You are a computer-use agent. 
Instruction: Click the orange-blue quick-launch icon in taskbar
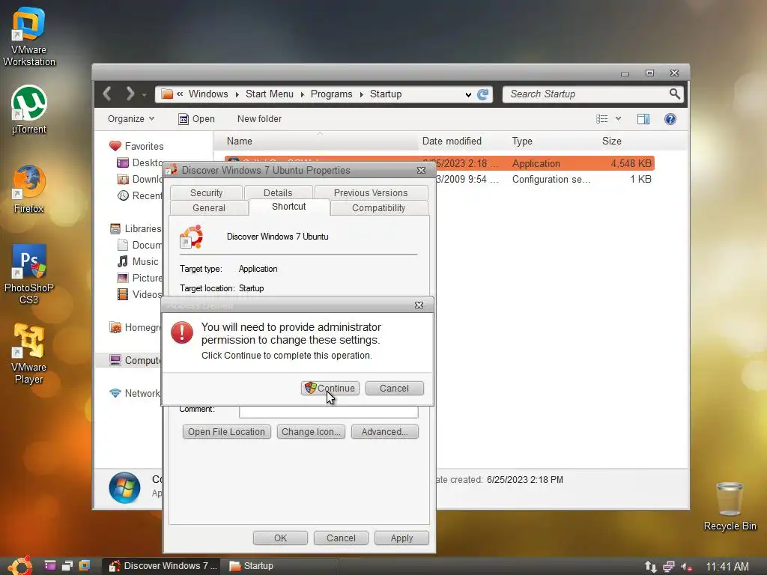coord(84,566)
